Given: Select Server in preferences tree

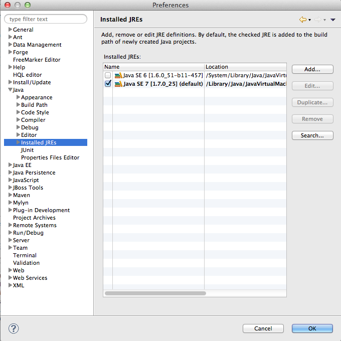Looking at the screenshot, I should 21,240.
